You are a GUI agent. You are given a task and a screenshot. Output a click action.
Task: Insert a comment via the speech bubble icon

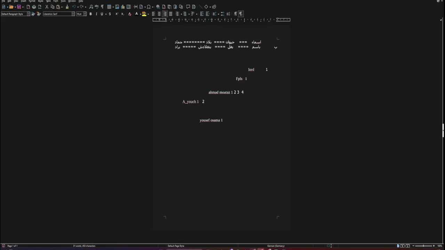tap(188, 7)
